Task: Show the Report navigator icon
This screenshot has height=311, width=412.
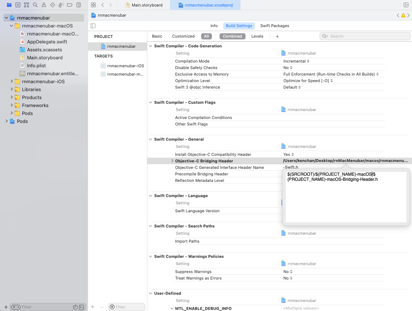Action: [x=79, y=5]
